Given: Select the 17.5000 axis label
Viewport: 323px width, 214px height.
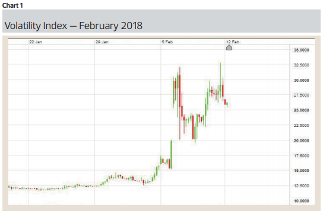Looking at the screenshot, I should 302,156.
